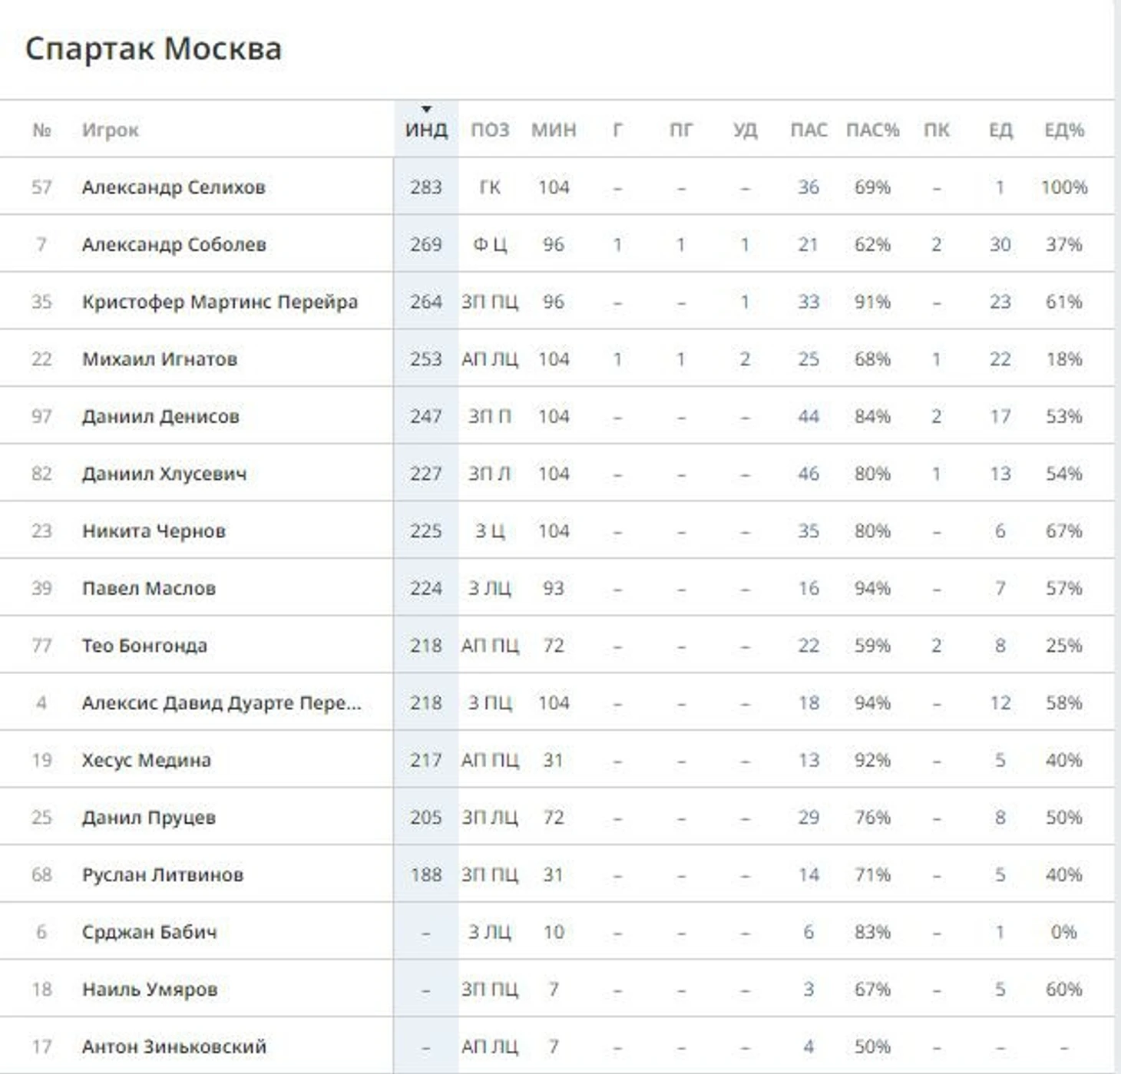Open player Александр Селихов
Image resolution: width=1121 pixels, height=1074 pixels.
[174, 187]
